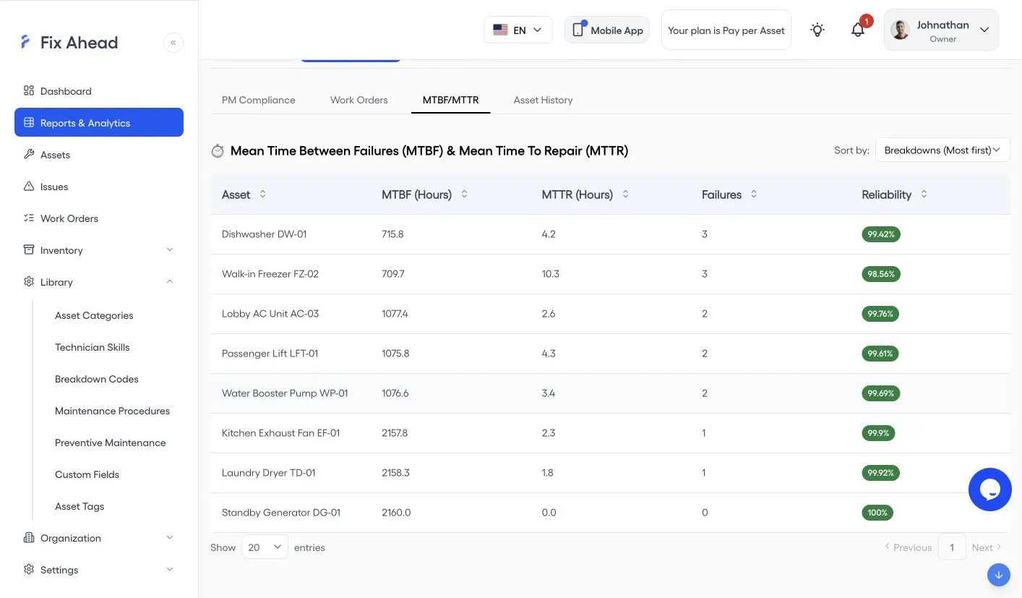Expand the Organization sidebar section
1022x598 pixels.
coord(99,538)
